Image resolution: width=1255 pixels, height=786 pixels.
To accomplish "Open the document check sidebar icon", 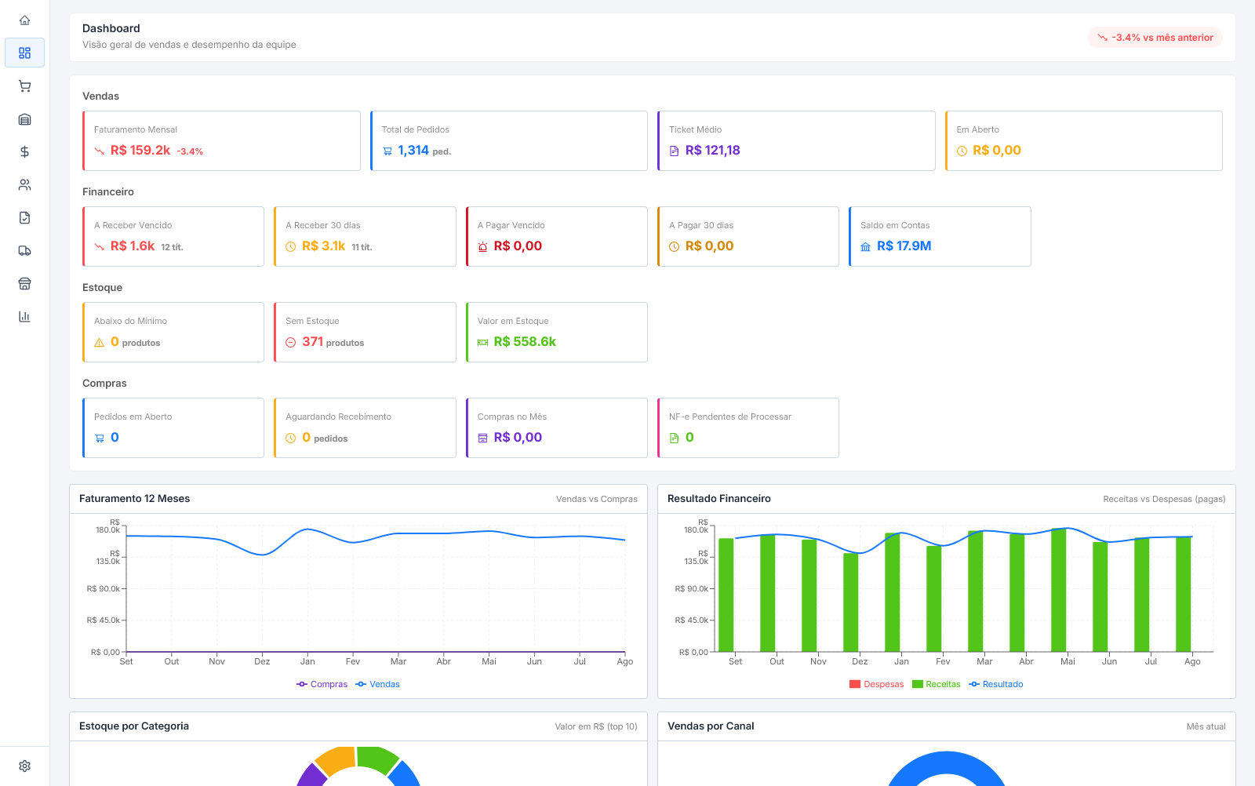I will point(24,218).
